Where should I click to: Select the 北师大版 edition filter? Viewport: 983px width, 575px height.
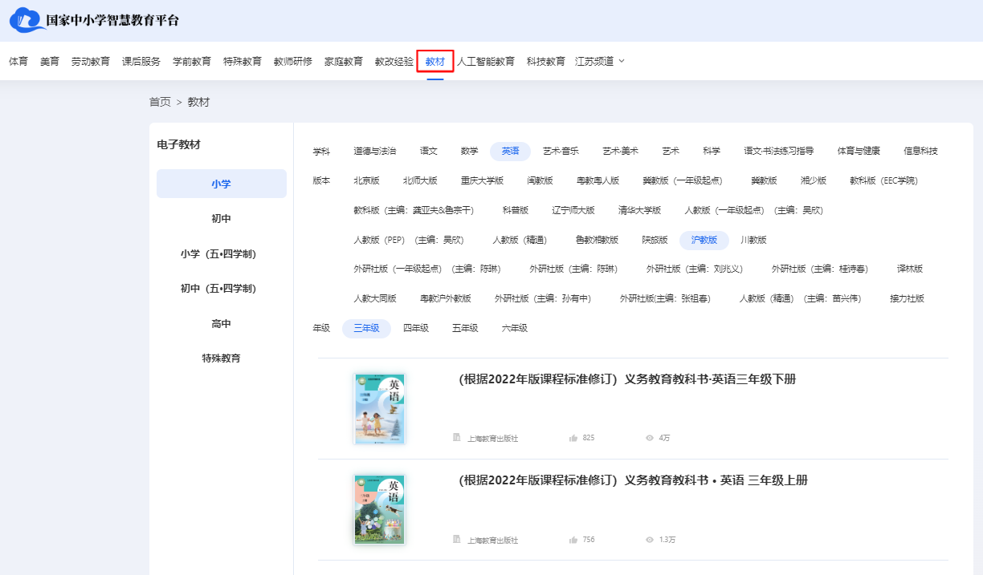pos(420,180)
